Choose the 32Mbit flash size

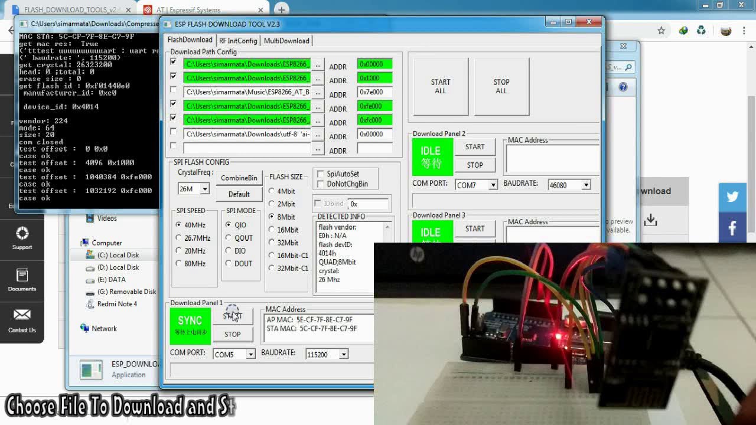[272, 243]
